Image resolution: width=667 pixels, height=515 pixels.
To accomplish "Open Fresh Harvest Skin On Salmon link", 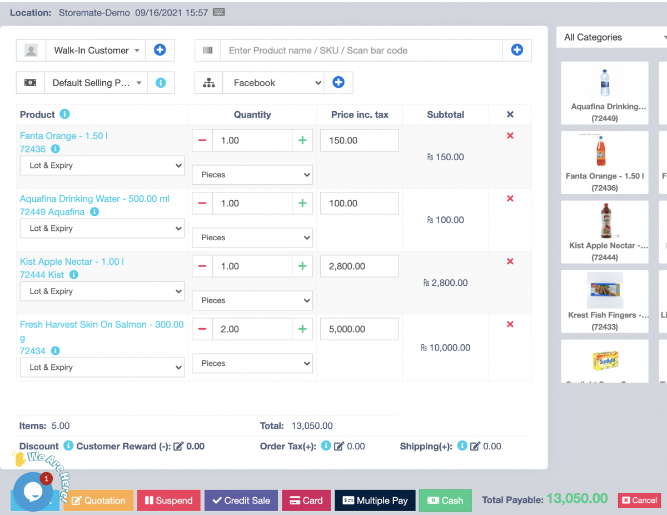I will [102, 331].
